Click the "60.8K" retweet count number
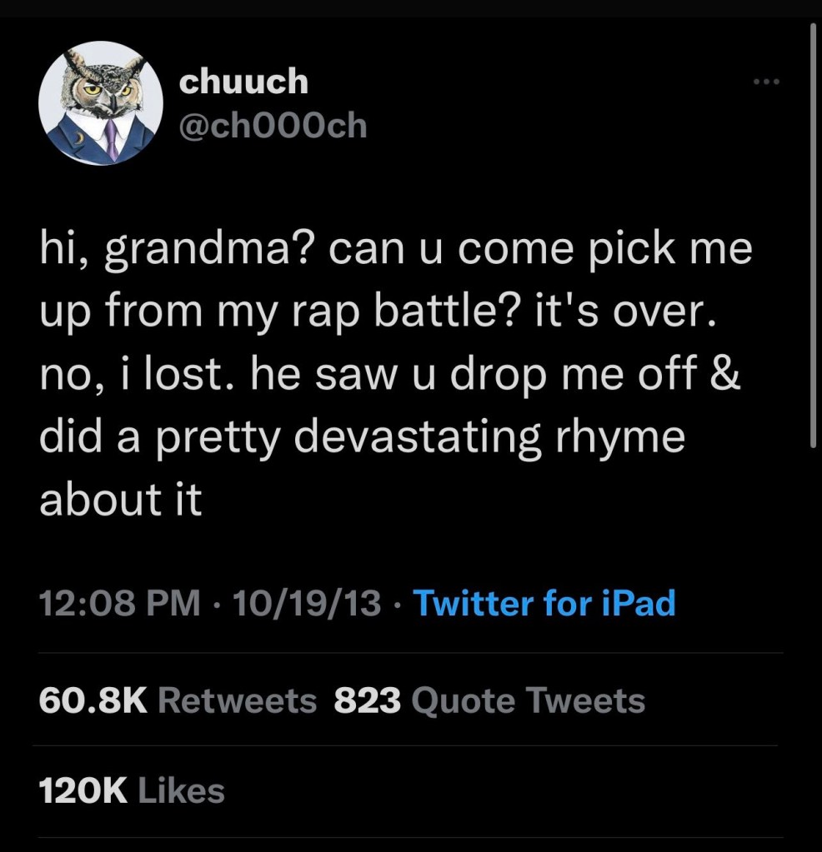The width and height of the screenshot is (822, 852). (93, 700)
